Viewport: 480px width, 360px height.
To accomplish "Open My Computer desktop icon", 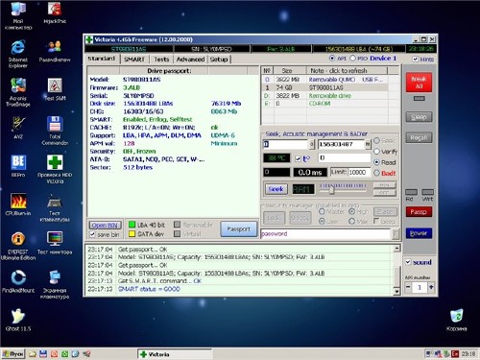I will tap(18, 15).
